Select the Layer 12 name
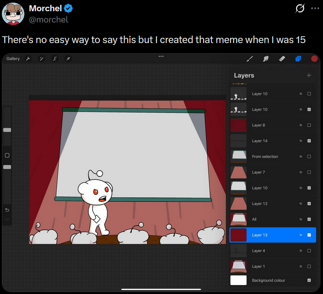The width and height of the screenshot is (323, 294). pyautogui.click(x=260, y=204)
